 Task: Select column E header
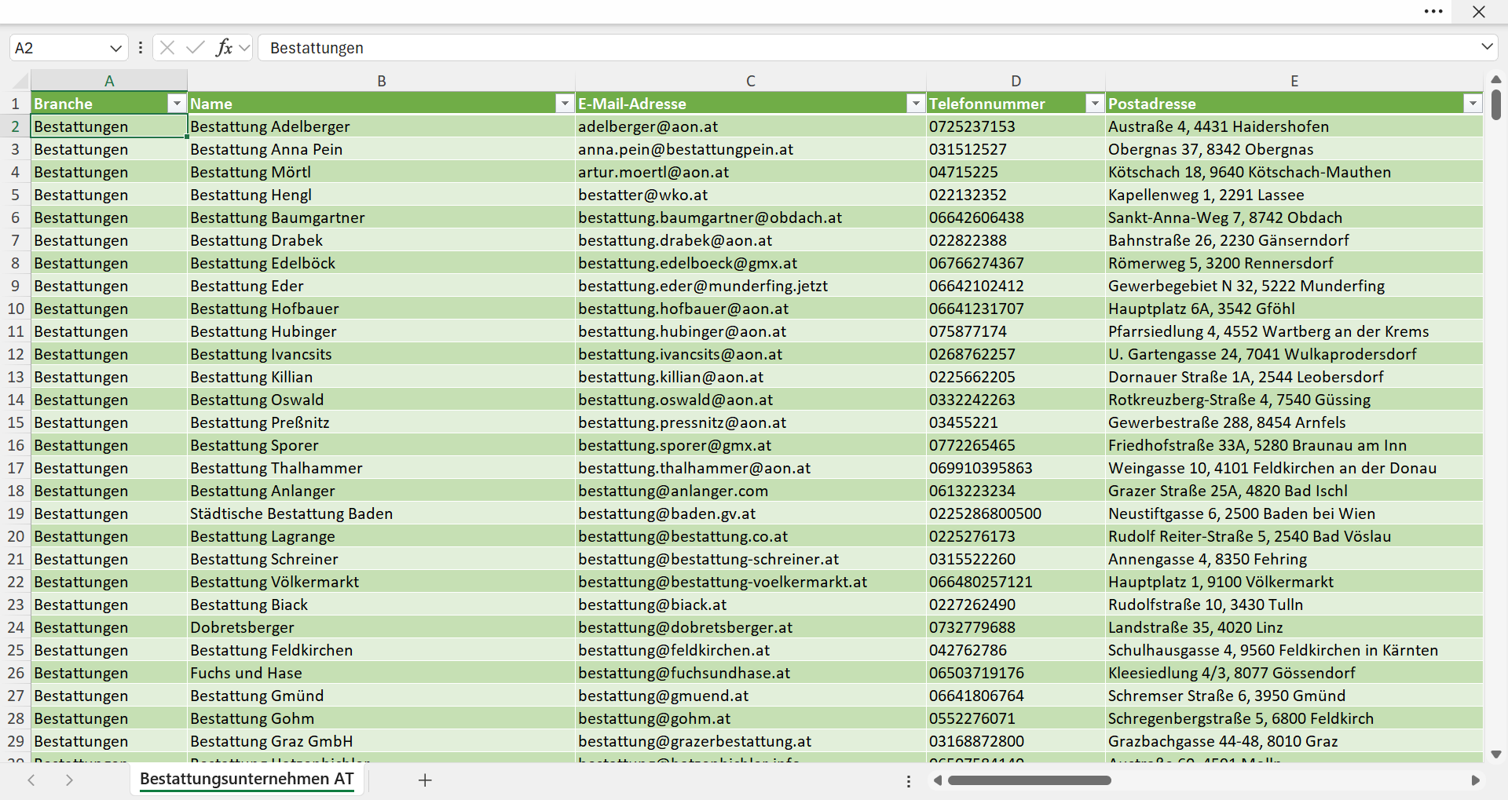click(1294, 81)
